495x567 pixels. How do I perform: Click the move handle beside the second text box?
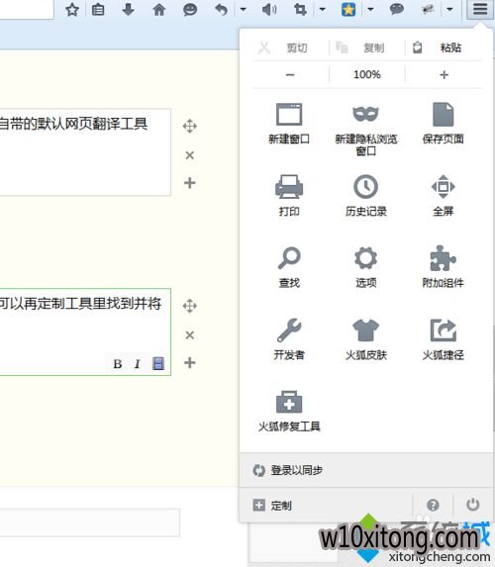pos(190,306)
